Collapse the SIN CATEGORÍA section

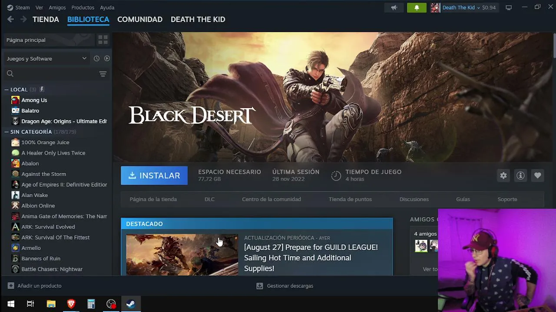point(7,132)
